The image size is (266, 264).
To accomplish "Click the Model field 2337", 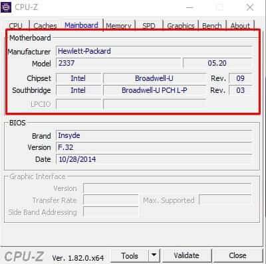I will tap(118, 63).
